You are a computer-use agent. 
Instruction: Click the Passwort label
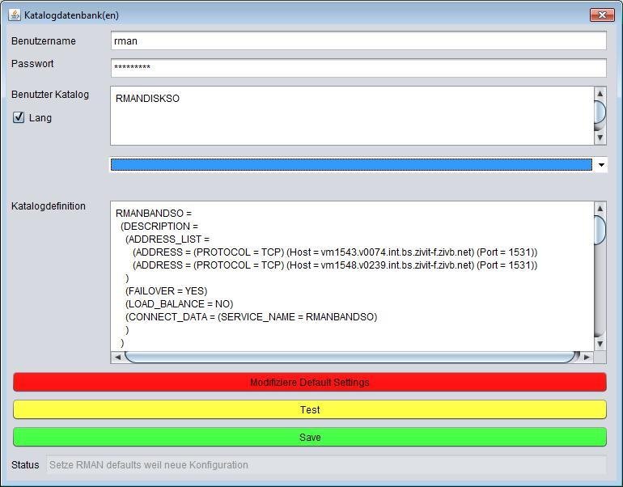[x=32, y=64]
